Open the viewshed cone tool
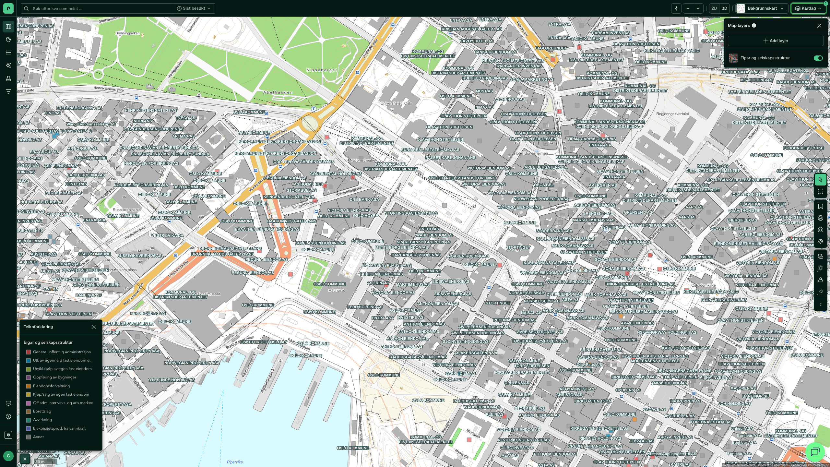830x467 pixels. [x=821, y=291]
